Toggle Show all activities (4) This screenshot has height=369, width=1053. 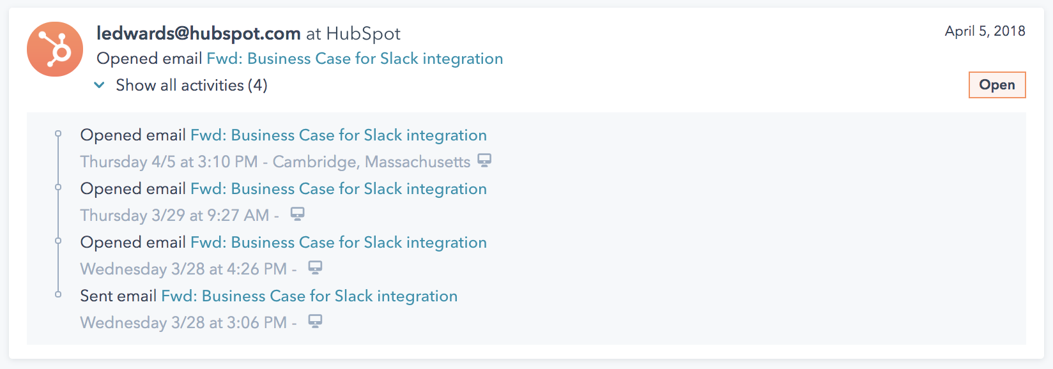click(191, 85)
